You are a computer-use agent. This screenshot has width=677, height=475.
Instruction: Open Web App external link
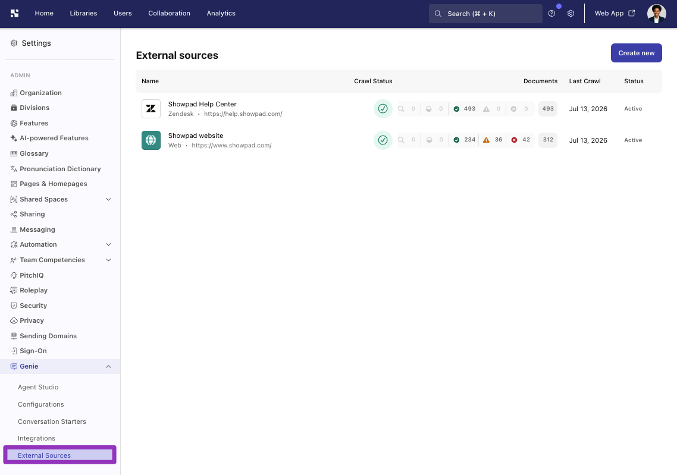pos(615,13)
